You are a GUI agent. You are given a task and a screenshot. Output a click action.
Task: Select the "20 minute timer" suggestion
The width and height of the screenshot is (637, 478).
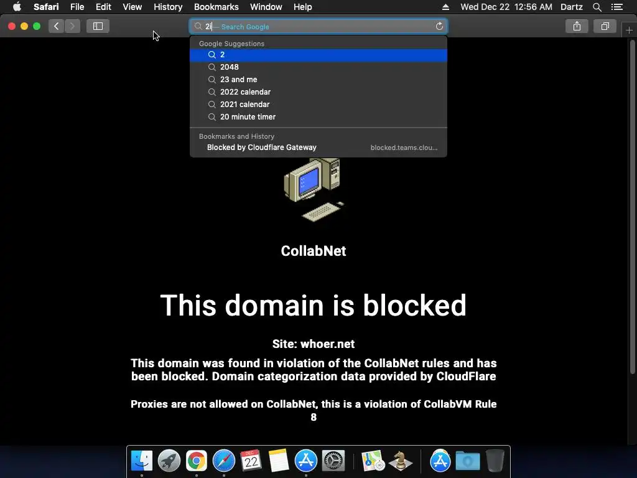tap(318, 117)
